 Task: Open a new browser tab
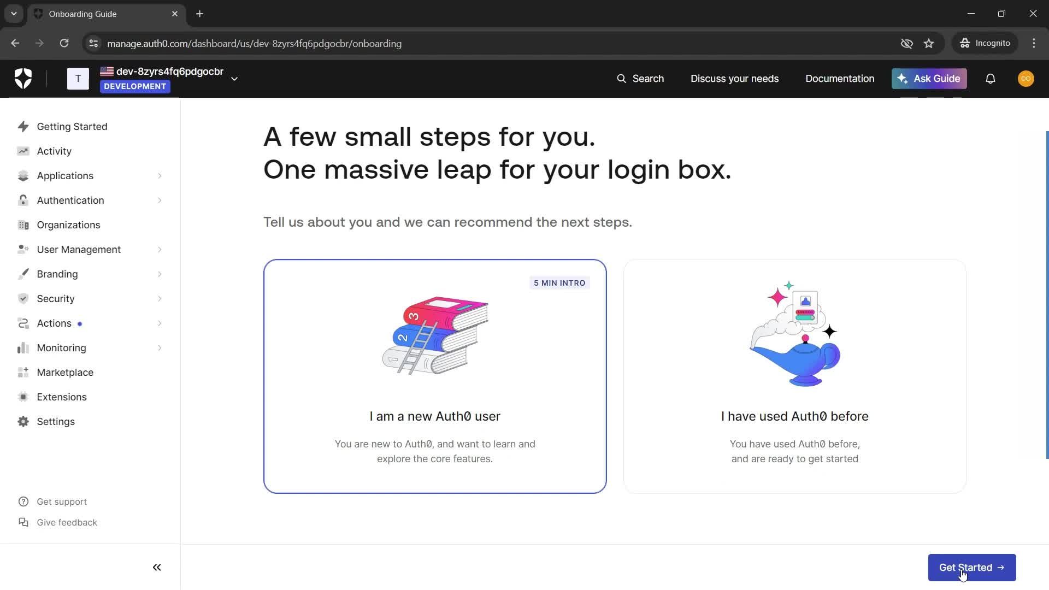(x=200, y=14)
